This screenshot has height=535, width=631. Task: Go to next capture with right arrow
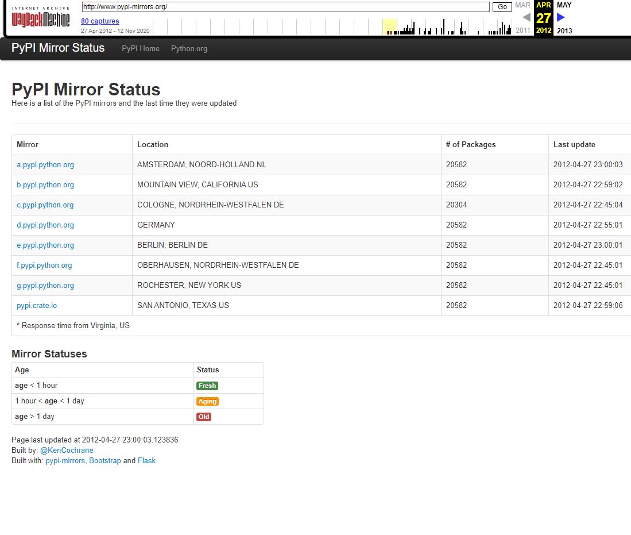click(x=561, y=17)
